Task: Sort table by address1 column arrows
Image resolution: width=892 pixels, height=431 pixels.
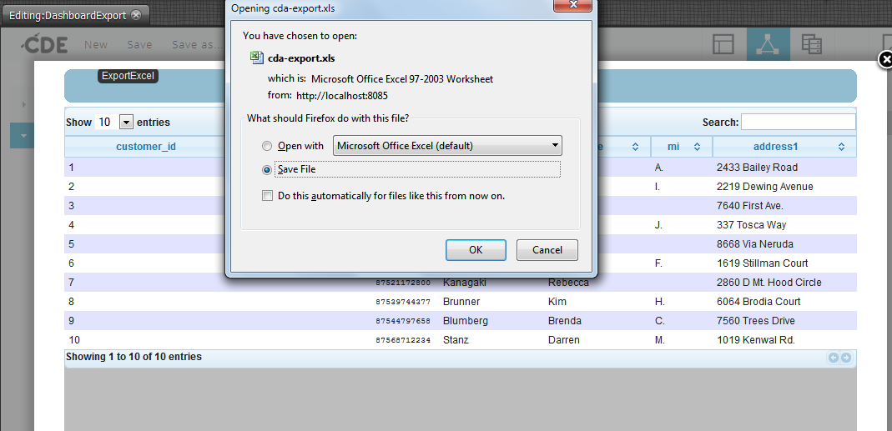Action: pyautogui.click(x=841, y=147)
